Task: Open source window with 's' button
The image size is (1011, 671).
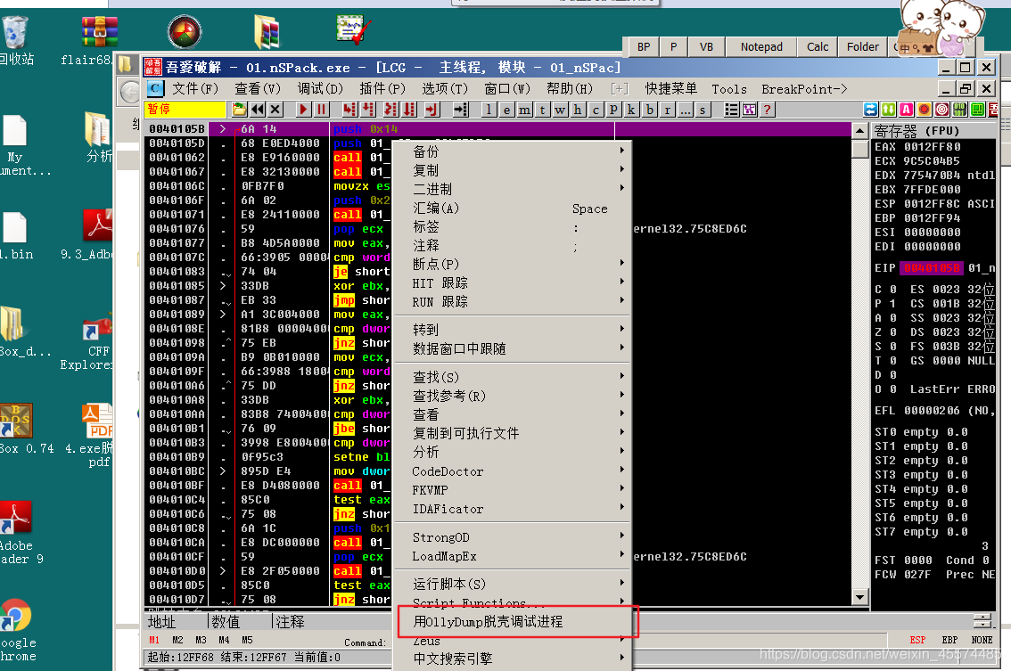Action: (703, 110)
